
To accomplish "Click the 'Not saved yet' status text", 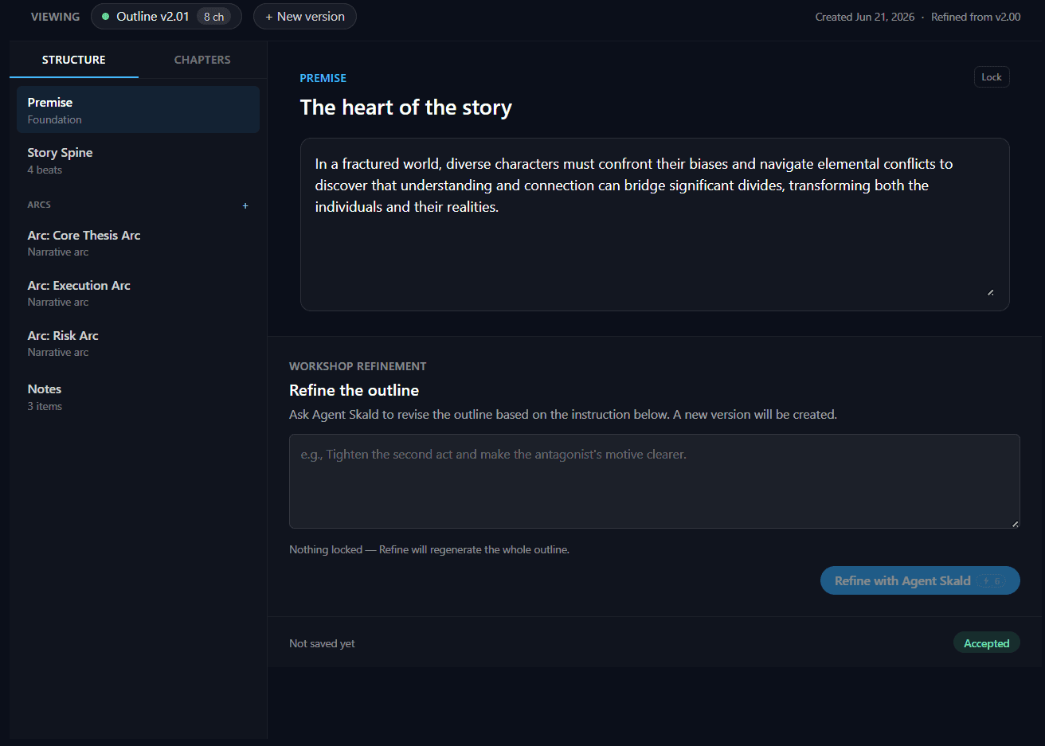I will tap(322, 643).
